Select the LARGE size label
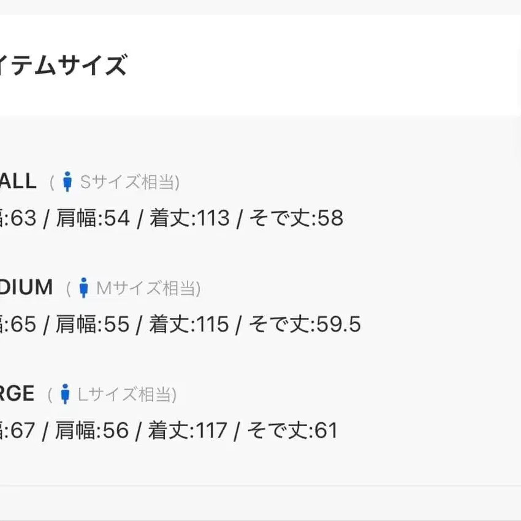The width and height of the screenshot is (521, 521). coord(17,394)
